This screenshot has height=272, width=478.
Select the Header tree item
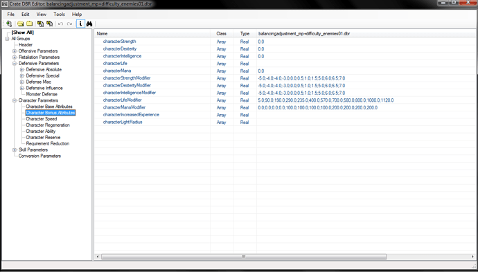(26, 45)
